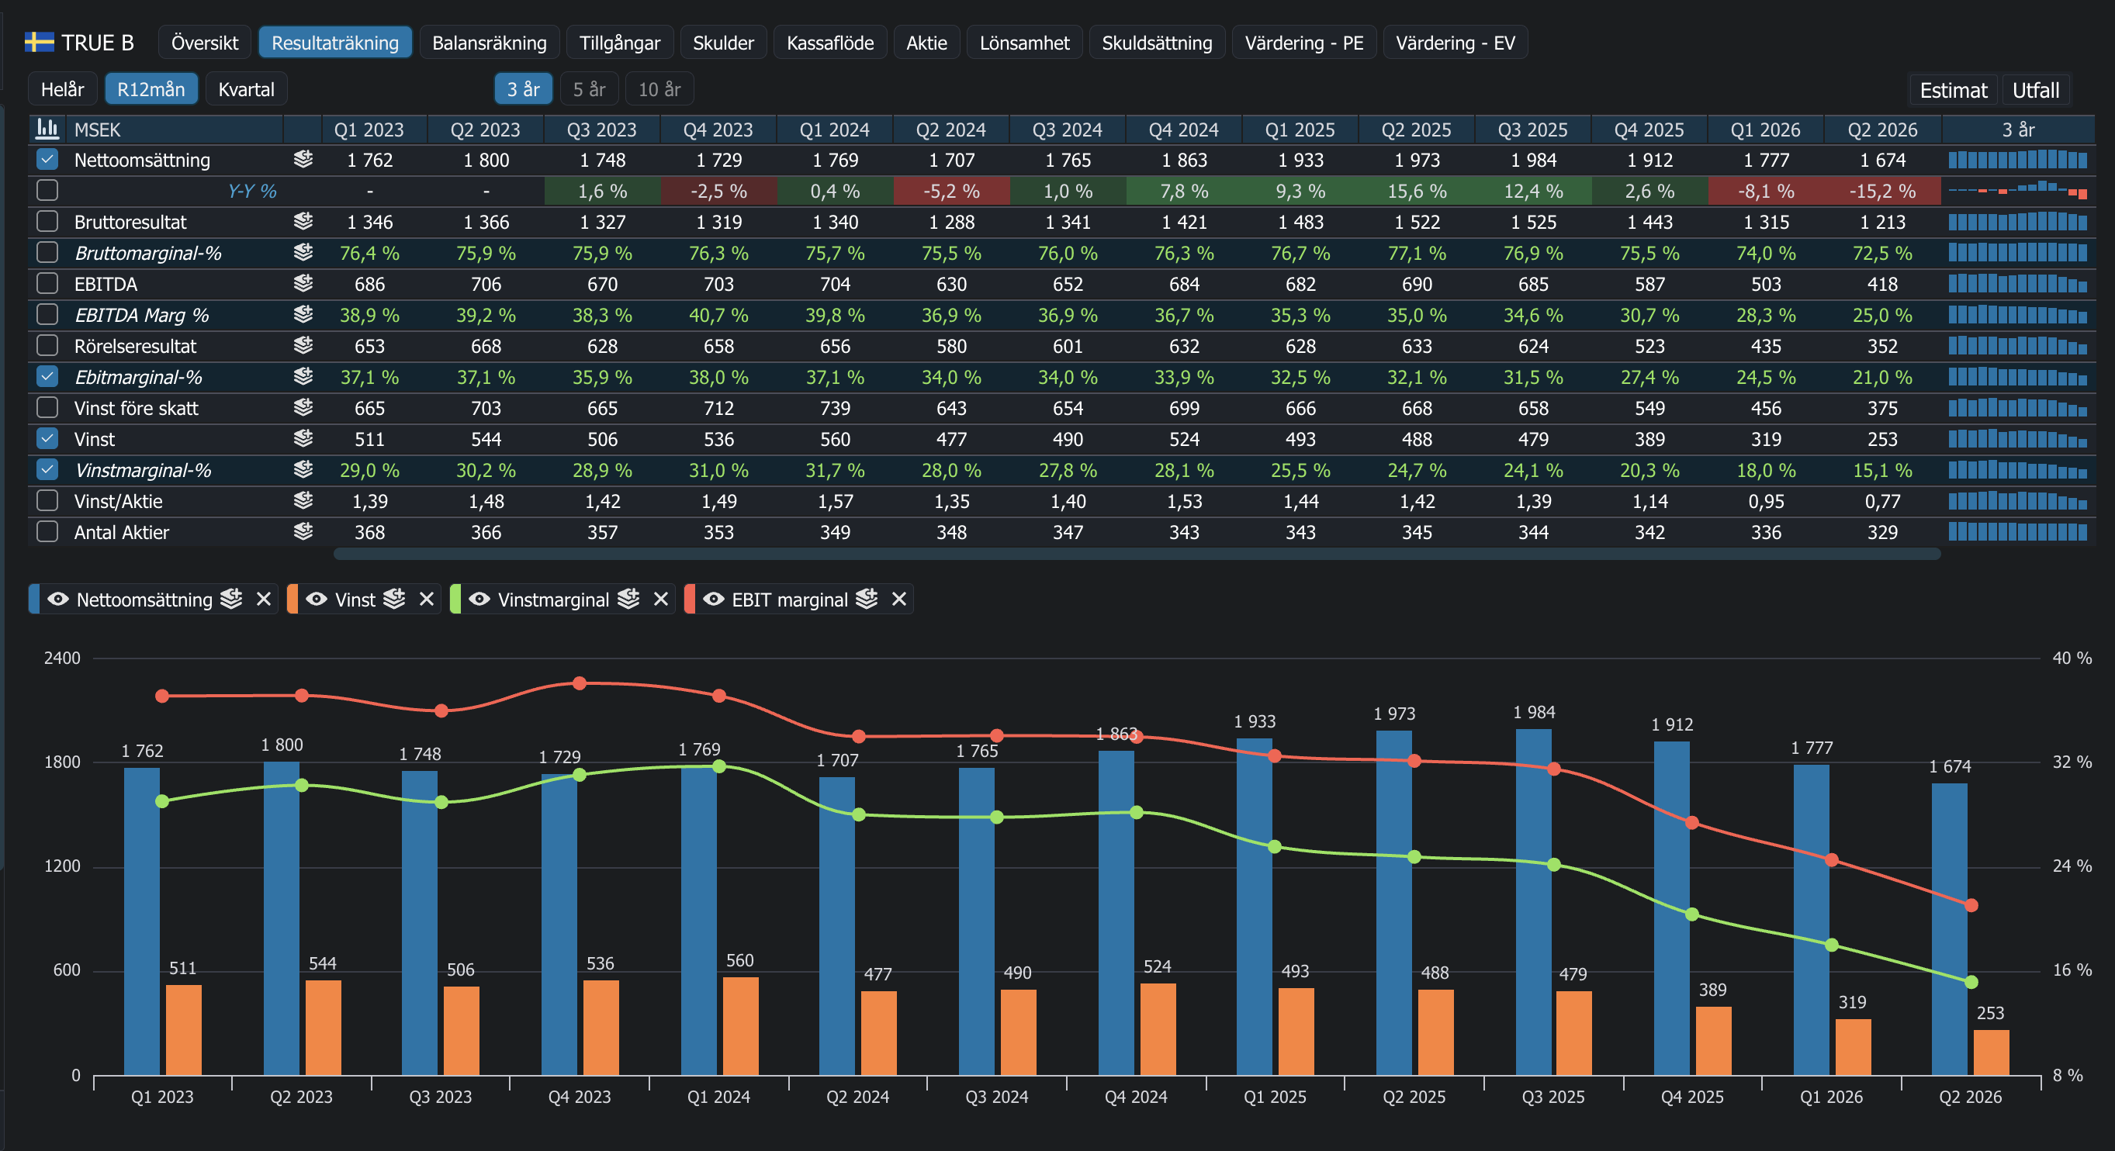2115x1151 pixels.
Task: Uncheck the Nettoomsättning row checkbox
Action: click(x=47, y=159)
